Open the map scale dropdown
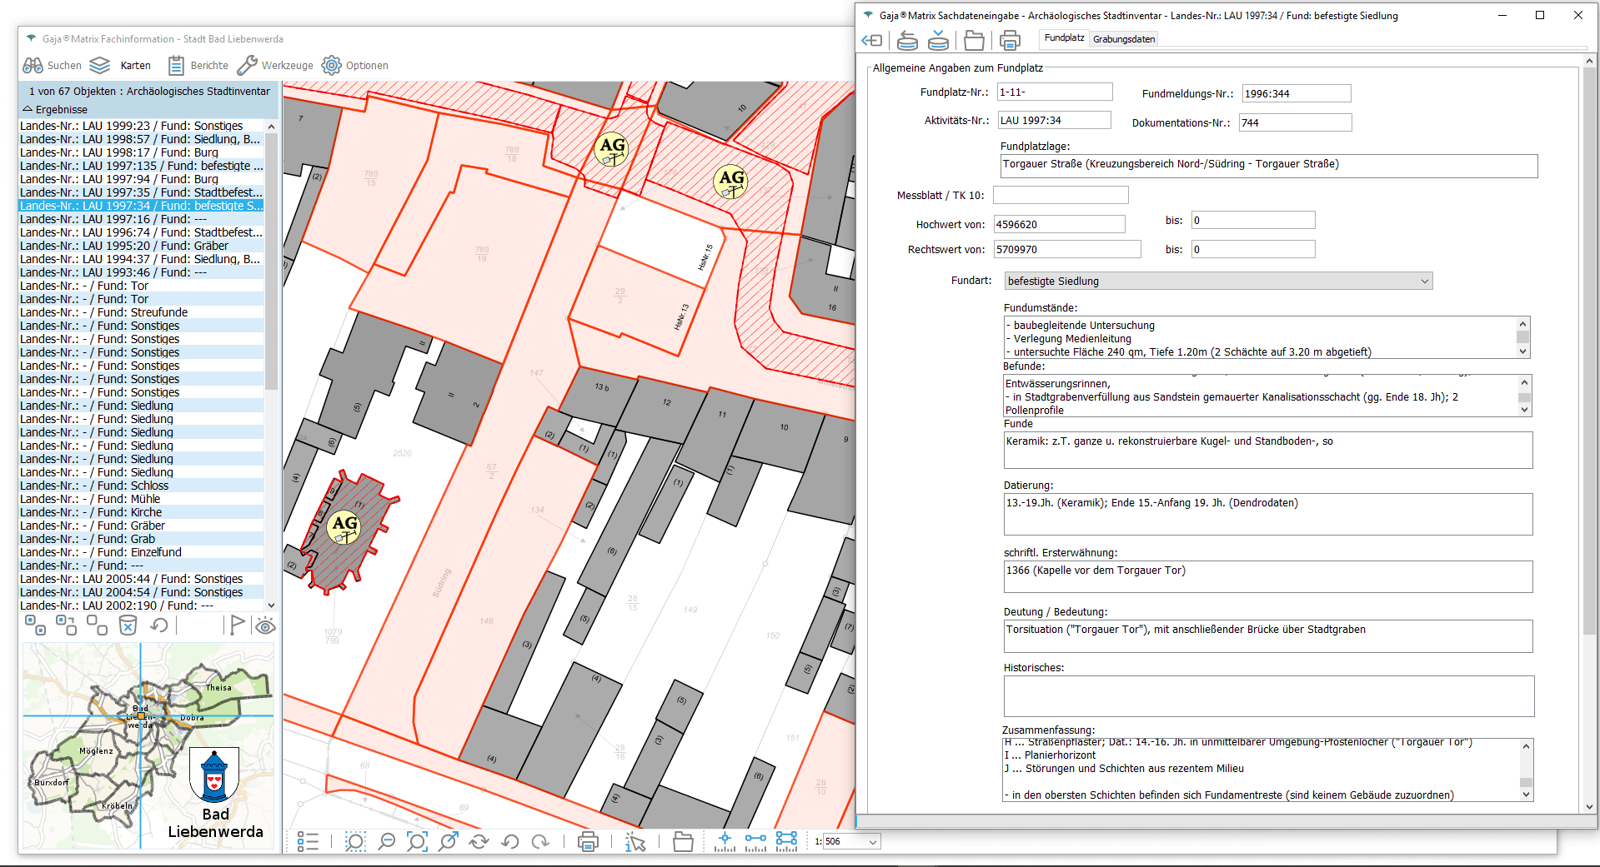The width and height of the screenshot is (1600, 867). (872, 842)
